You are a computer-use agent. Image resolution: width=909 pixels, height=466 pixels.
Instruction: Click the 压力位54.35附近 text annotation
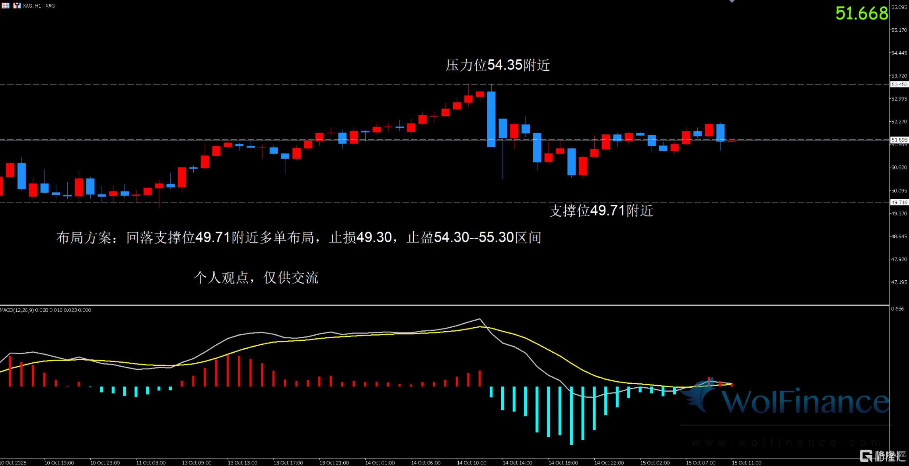[x=498, y=65]
